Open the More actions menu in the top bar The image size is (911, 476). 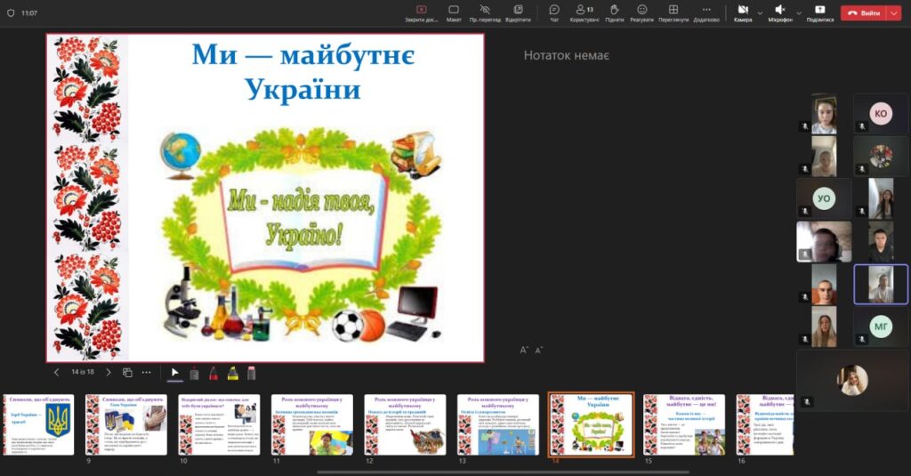706,12
